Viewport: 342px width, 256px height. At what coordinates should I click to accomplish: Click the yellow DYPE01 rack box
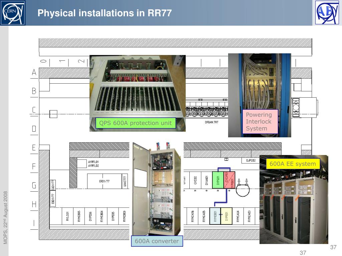(x=226, y=216)
